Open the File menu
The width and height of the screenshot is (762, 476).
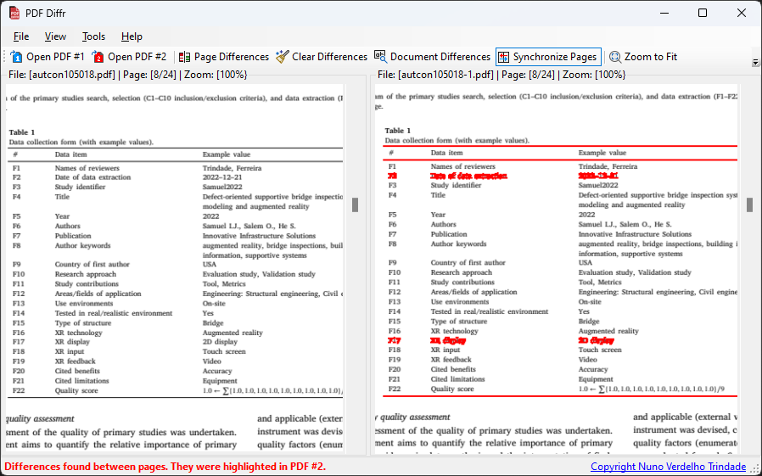21,36
